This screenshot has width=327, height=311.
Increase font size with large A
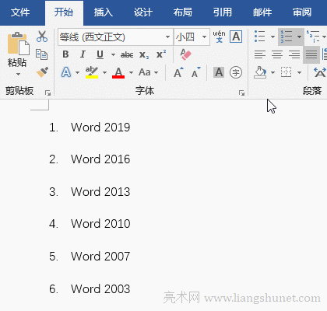point(178,72)
